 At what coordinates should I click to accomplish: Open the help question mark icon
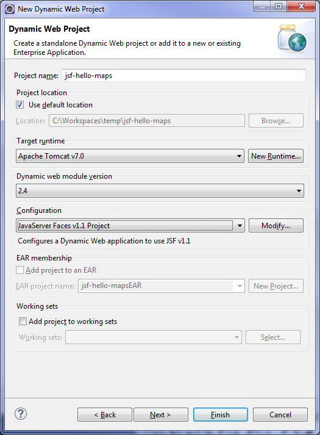pyautogui.click(x=21, y=414)
